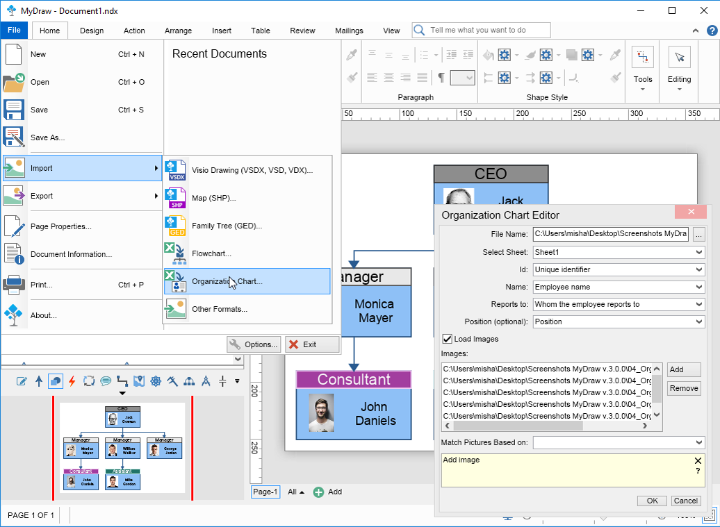Click the Options button

pos(254,344)
